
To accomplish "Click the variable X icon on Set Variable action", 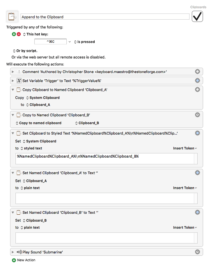I will (19, 81).
